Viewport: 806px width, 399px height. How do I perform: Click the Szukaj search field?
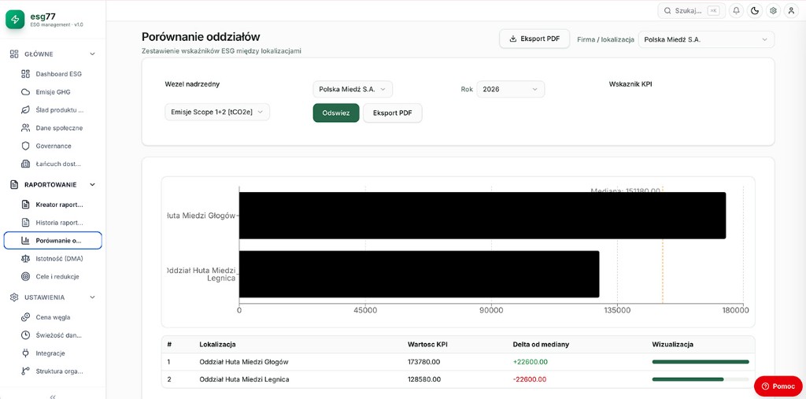pos(691,11)
